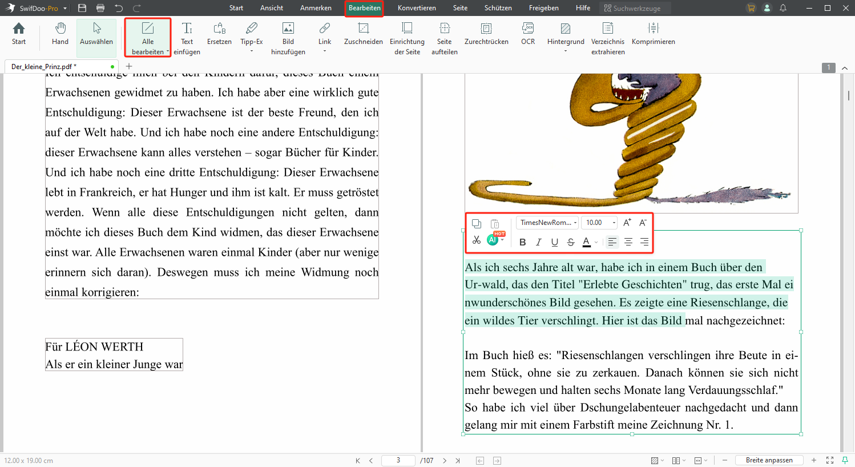The height and width of the screenshot is (467, 855).
Task: Add new document tab with plus
Action: click(129, 66)
